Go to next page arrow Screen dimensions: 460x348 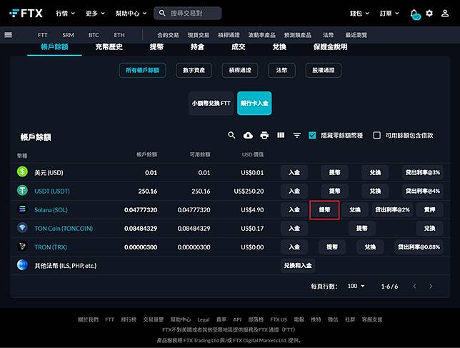coord(431,286)
